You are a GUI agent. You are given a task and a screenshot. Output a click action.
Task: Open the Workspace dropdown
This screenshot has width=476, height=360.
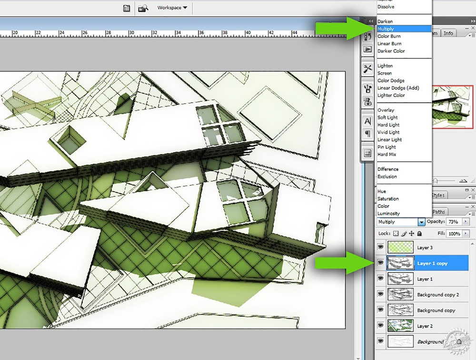tap(172, 8)
